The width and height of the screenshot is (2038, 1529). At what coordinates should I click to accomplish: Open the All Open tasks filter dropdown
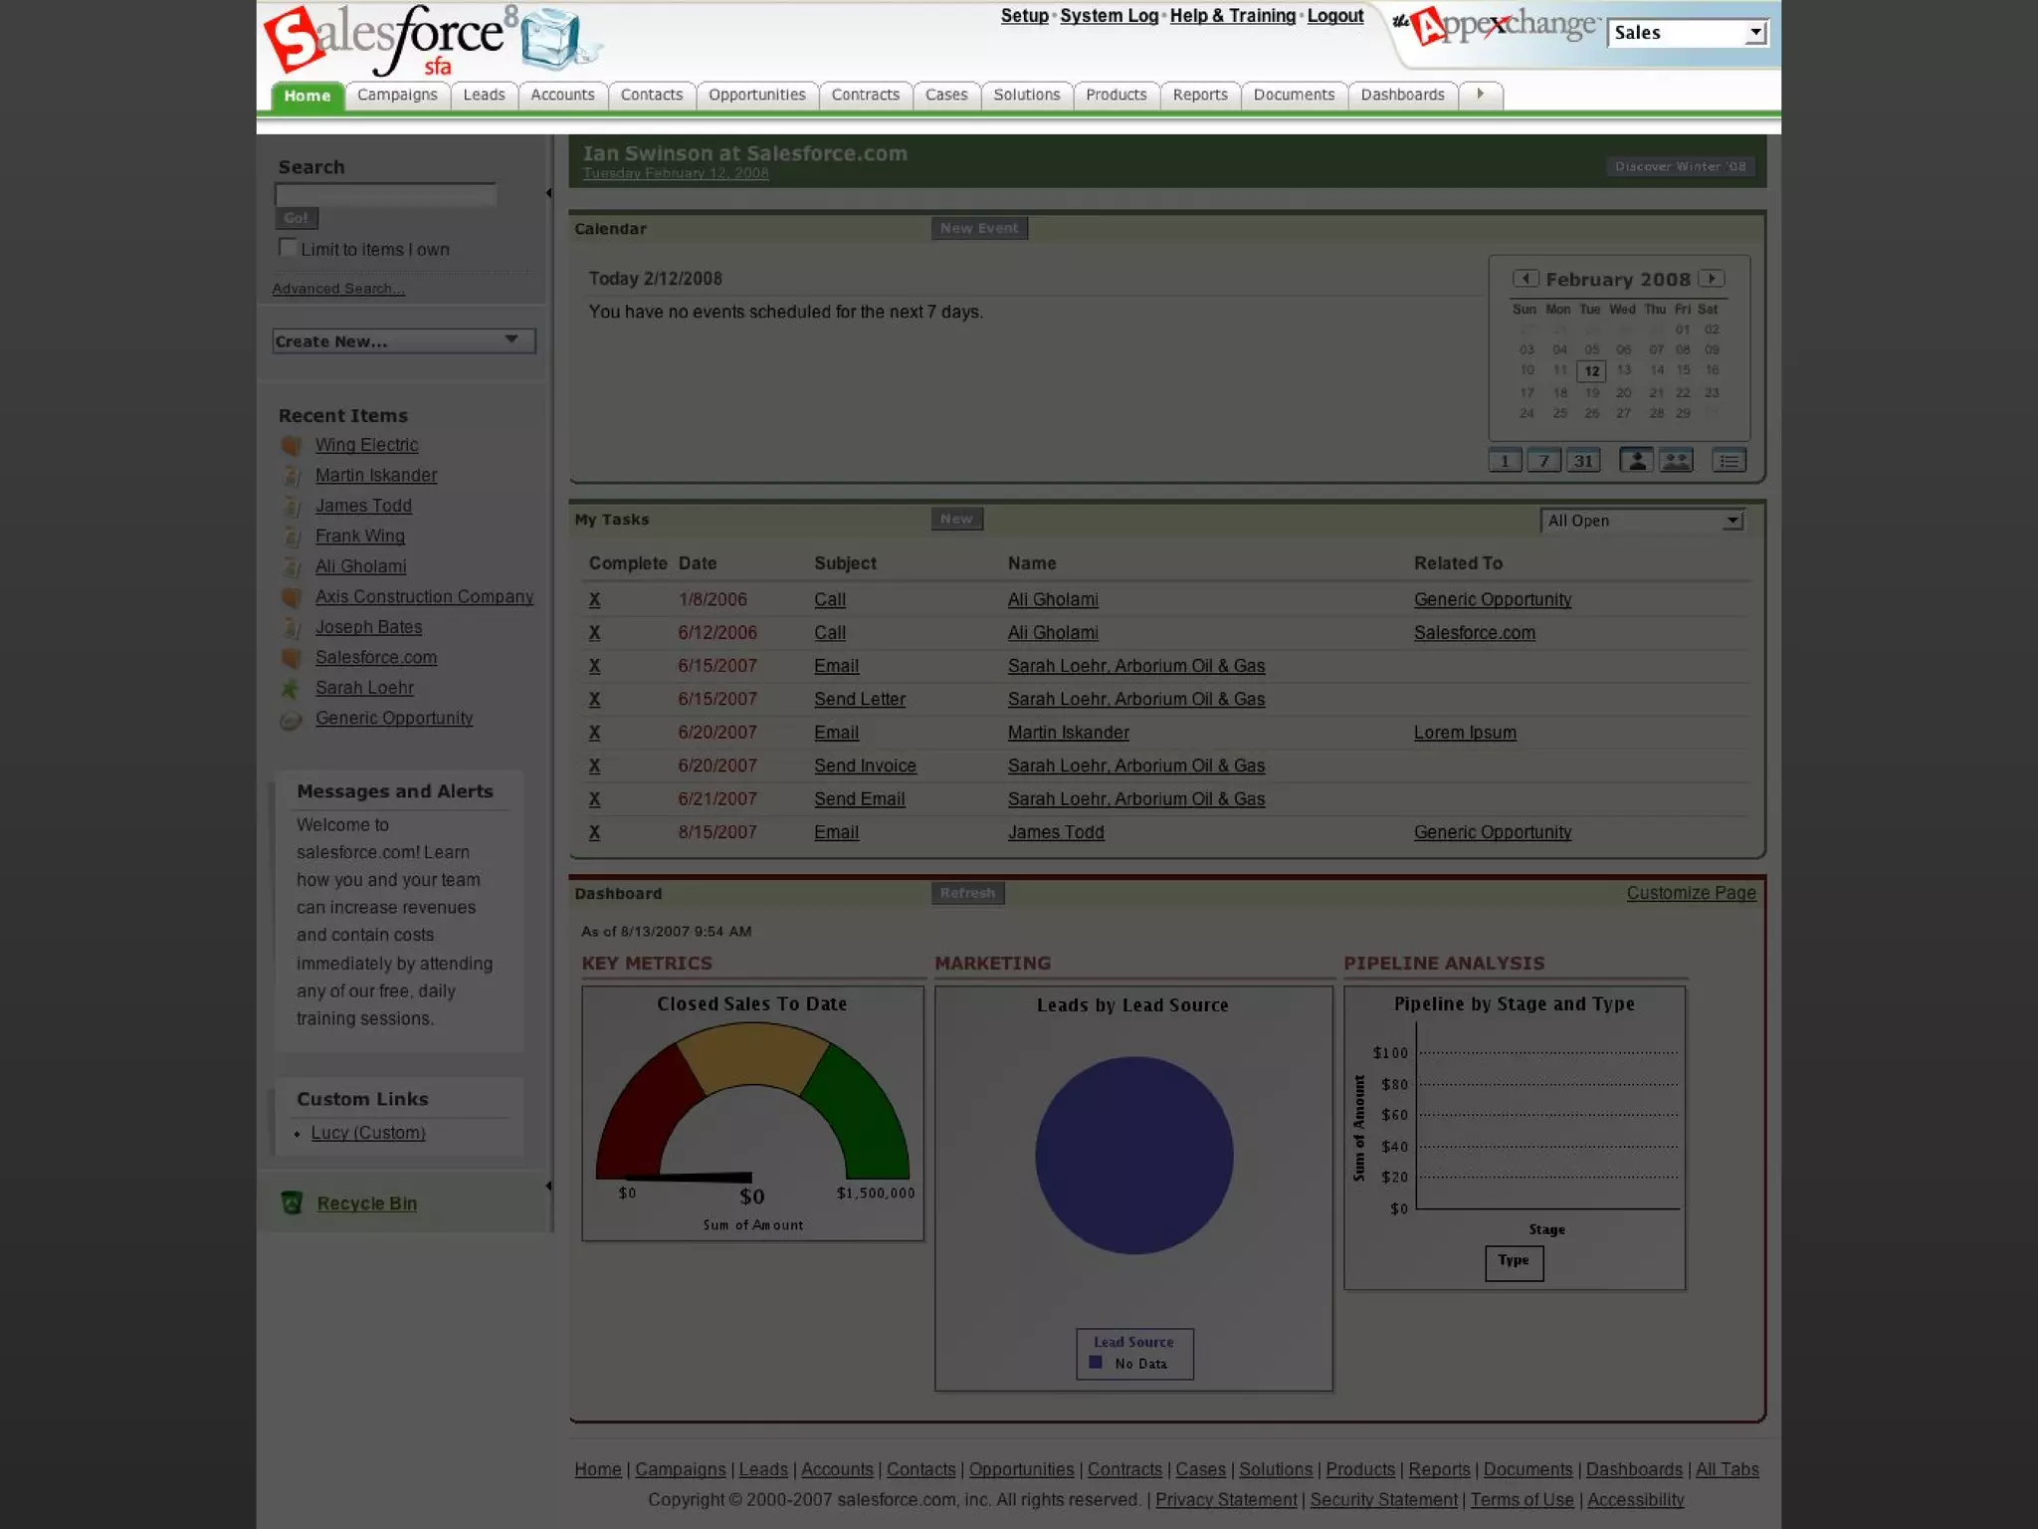click(1642, 521)
